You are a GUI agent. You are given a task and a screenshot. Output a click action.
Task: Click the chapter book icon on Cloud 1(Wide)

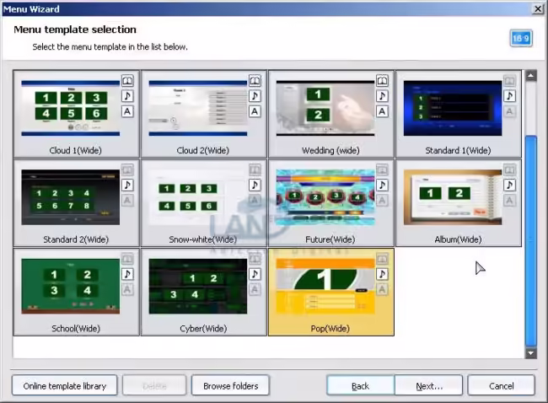[x=127, y=81]
